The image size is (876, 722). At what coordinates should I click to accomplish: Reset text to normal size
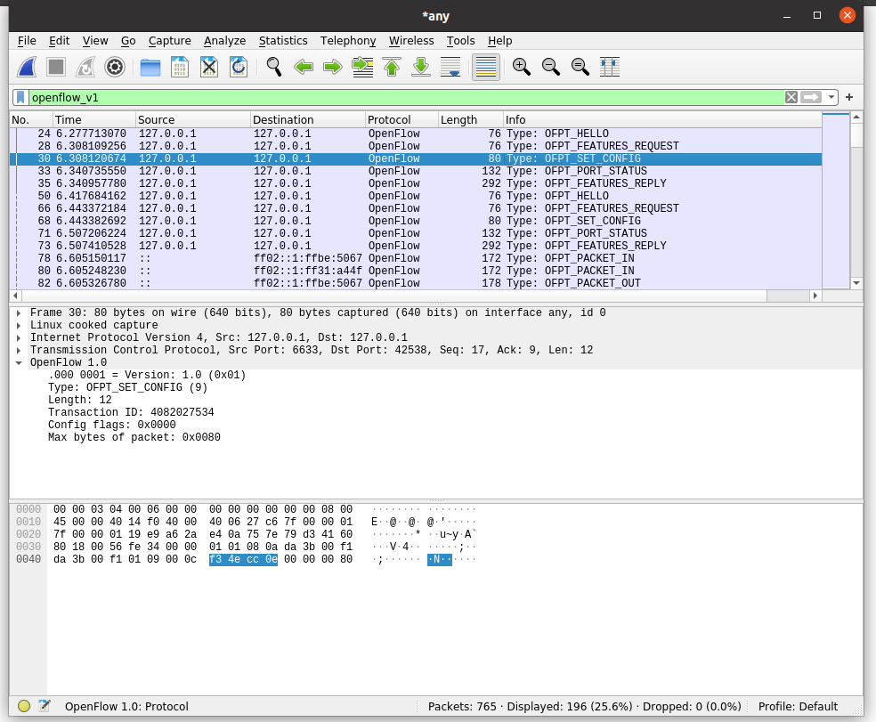point(580,67)
